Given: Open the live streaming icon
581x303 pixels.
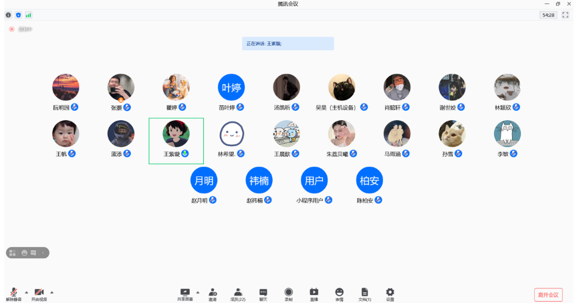Looking at the screenshot, I should [314, 293].
